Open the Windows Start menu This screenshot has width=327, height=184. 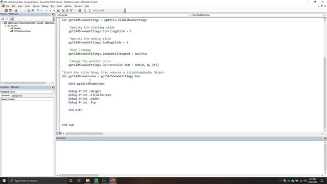click(x=4, y=180)
